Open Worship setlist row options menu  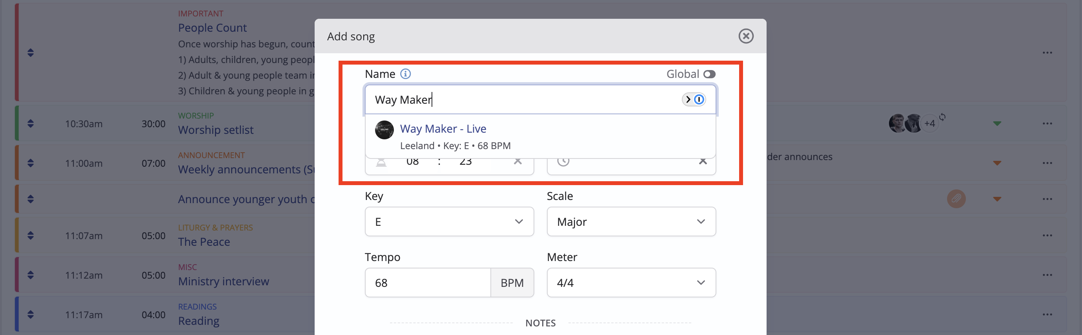click(1047, 124)
